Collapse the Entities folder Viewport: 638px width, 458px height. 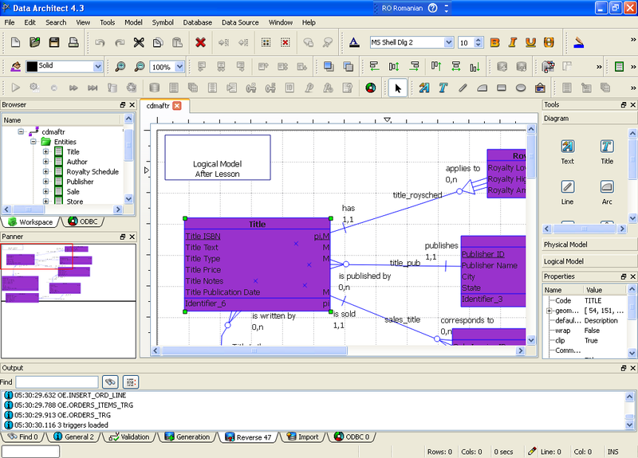(33, 142)
